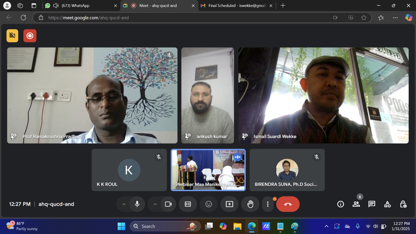The width and height of the screenshot is (416, 234).
Task: Toggle closed captions on
Action: pos(188,204)
